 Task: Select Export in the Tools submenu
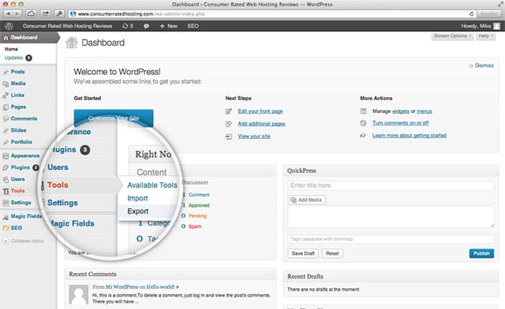[x=138, y=211]
